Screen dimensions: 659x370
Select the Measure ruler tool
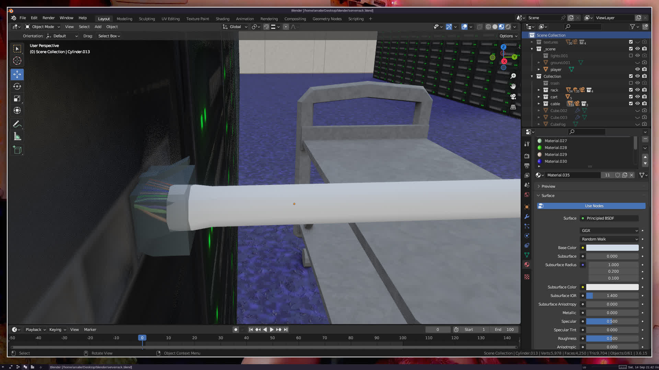pyautogui.click(x=17, y=137)
